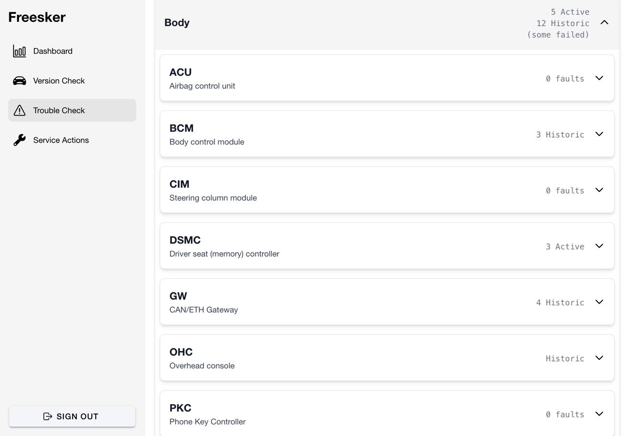Expand the BCM chevron arrow
The image size is (628, 436).
(x=599, y=134)
